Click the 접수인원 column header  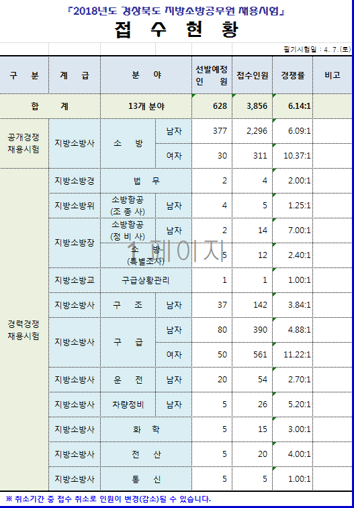click(x=252, y=75)
